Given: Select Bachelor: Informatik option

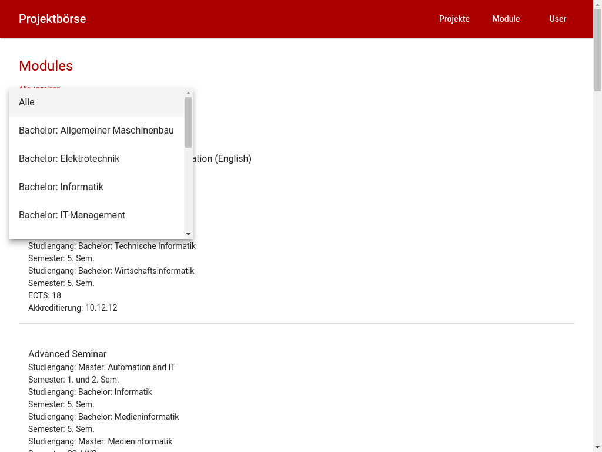Looking at the screenshot, I should (97, 187).
